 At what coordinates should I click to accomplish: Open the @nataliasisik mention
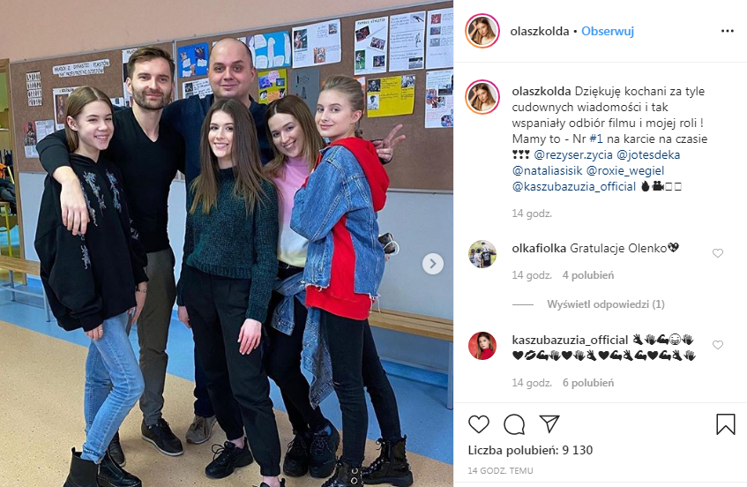point(547,170)
